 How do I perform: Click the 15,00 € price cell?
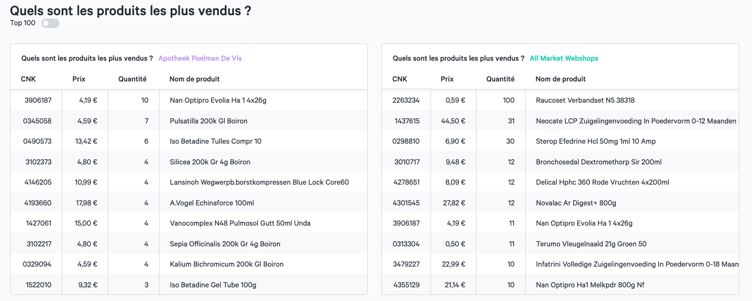(x=86, y=223)
